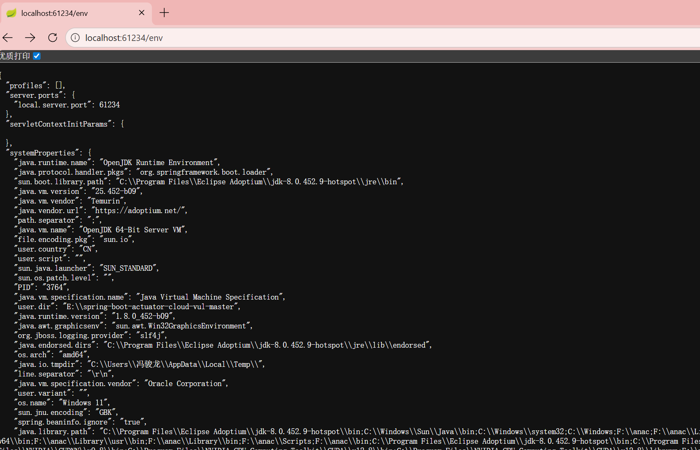Click the "Windows 11" os.name value
The width and height of the screenshot is (700, 450).
click(83, 403)
